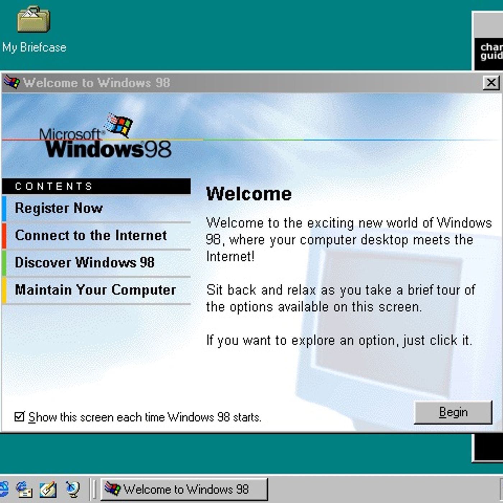Open View Channels satellite dish icon
Screen dimensions: 503x503
73,489
